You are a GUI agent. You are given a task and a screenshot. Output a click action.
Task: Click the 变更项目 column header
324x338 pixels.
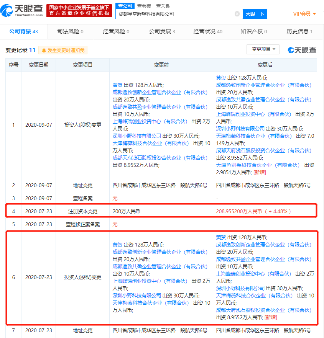pyautogui.click(x=83, y=65)
